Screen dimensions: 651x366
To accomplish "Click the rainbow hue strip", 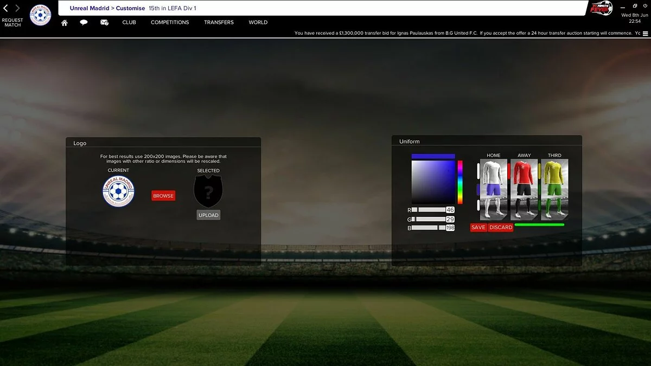I will click(460, 182).
